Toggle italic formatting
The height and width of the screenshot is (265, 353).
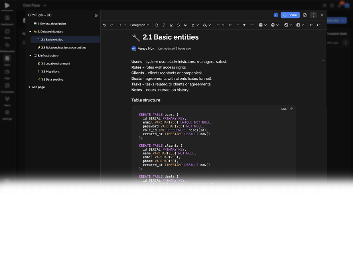164,25
